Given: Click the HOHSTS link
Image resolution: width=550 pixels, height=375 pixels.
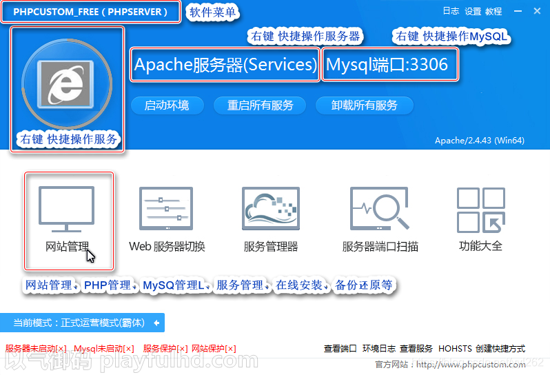Looking at the screenshot, I should click(455, 349).
